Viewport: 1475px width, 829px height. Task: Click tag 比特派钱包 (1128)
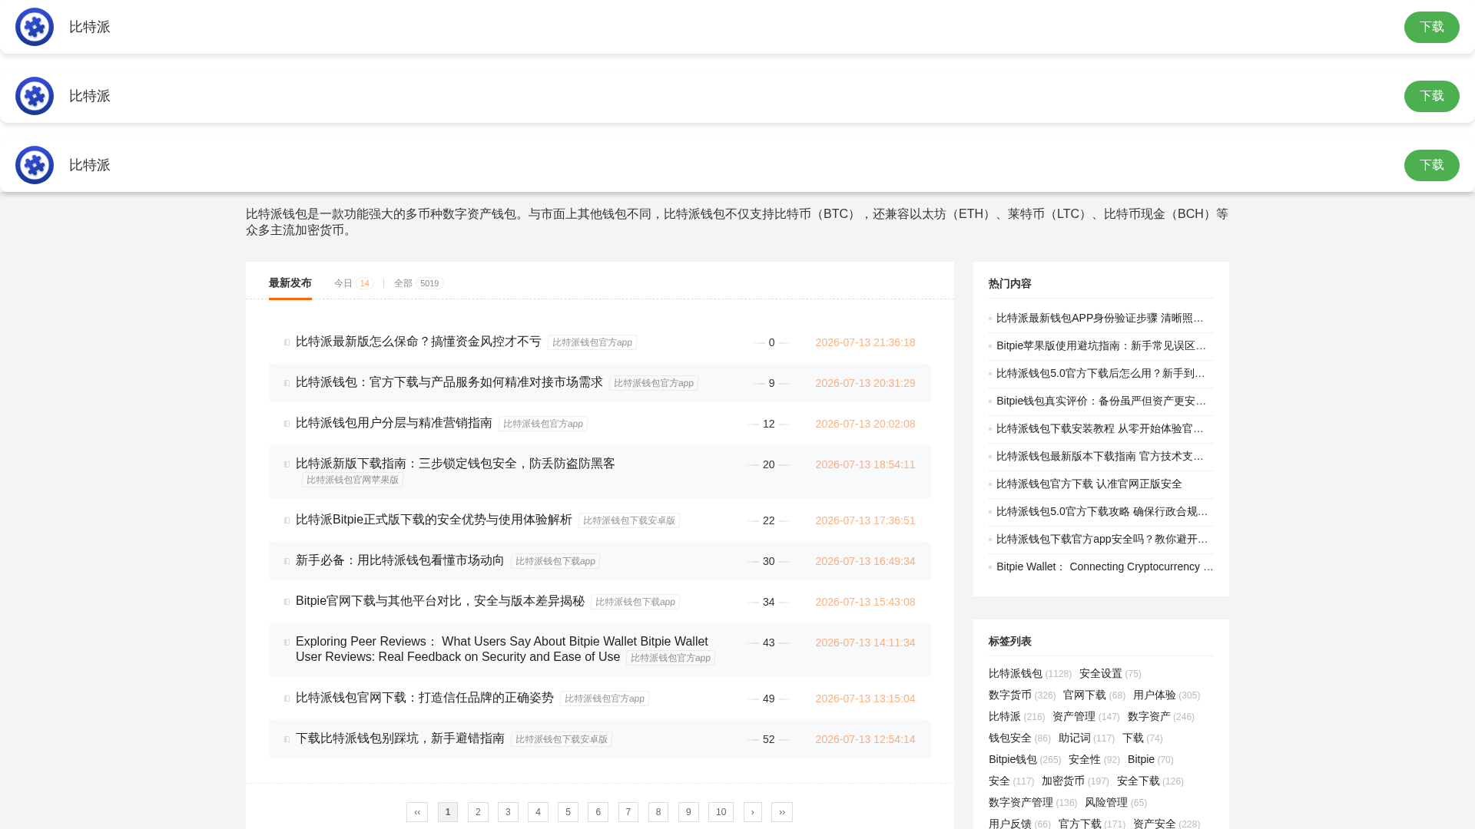[1029, 673]
